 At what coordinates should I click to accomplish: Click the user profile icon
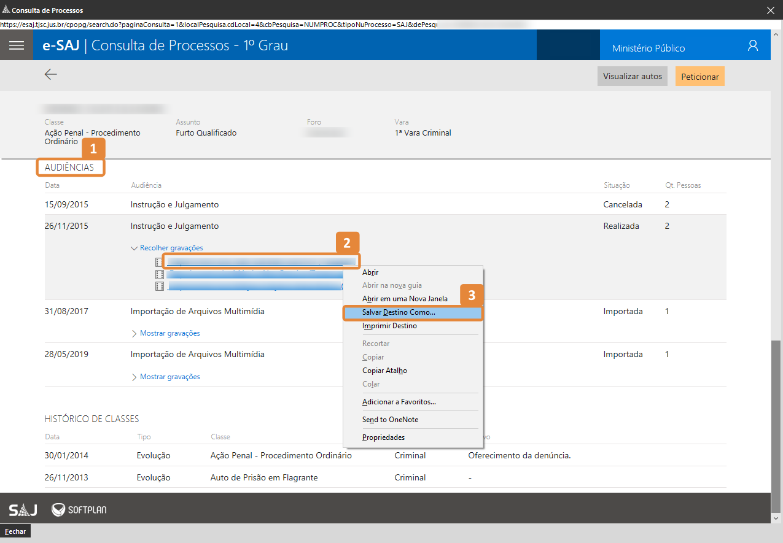click(x=753, y=46)
